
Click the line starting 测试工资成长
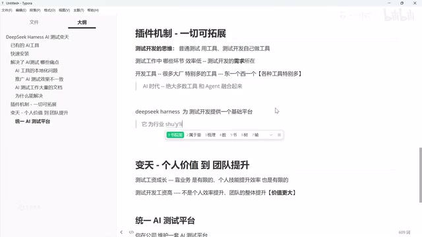coord(212,180)
